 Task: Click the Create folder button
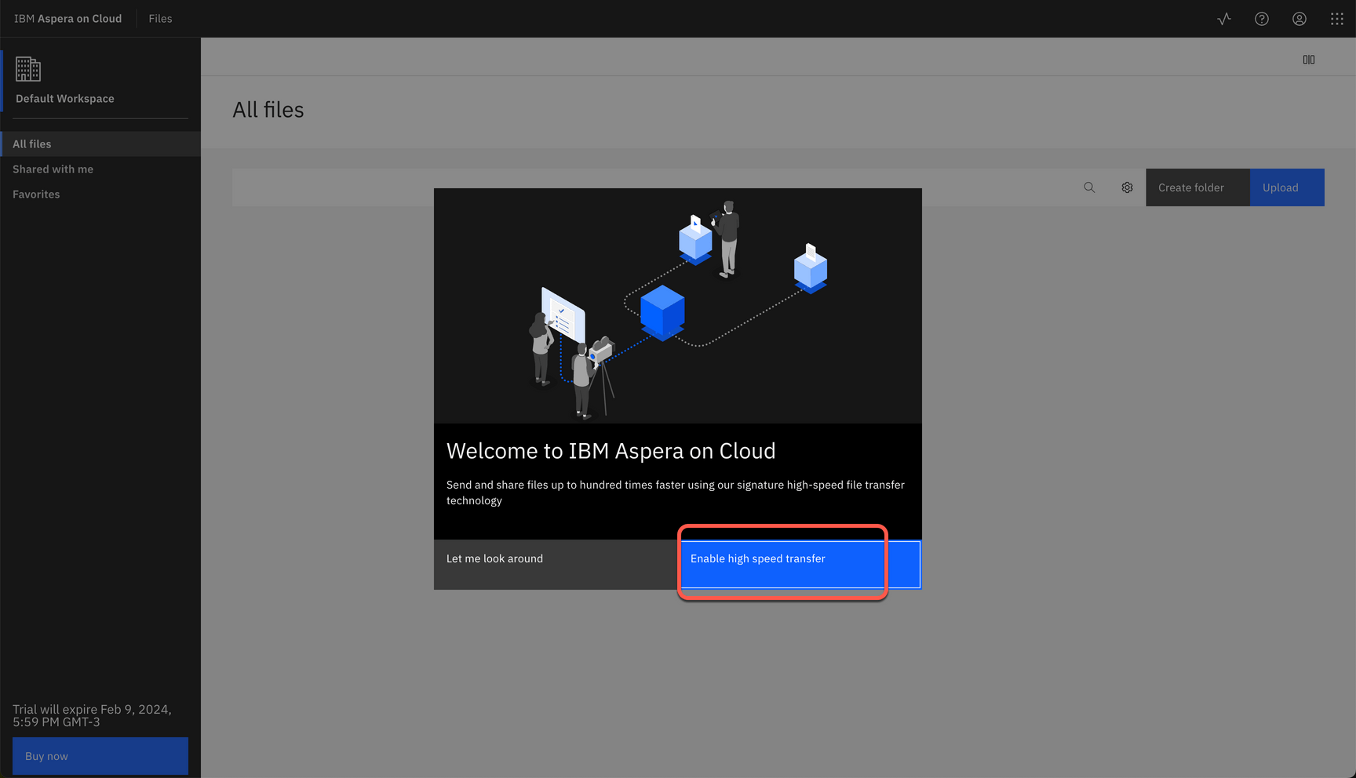click(1190, 187)
